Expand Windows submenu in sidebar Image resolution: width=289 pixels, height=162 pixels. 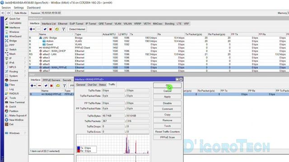(x=25, y=133)
